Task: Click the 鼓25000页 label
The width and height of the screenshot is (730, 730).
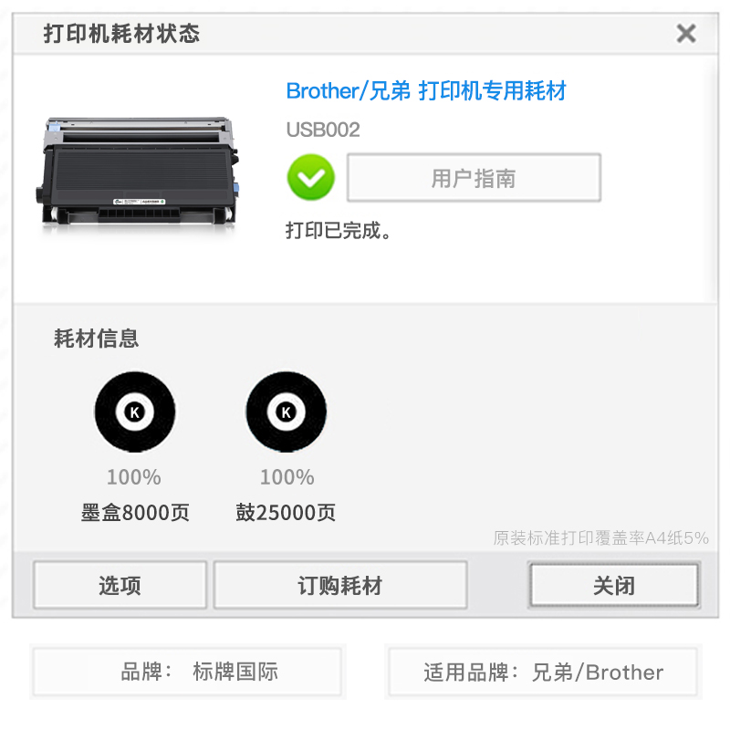Action: 286,513
